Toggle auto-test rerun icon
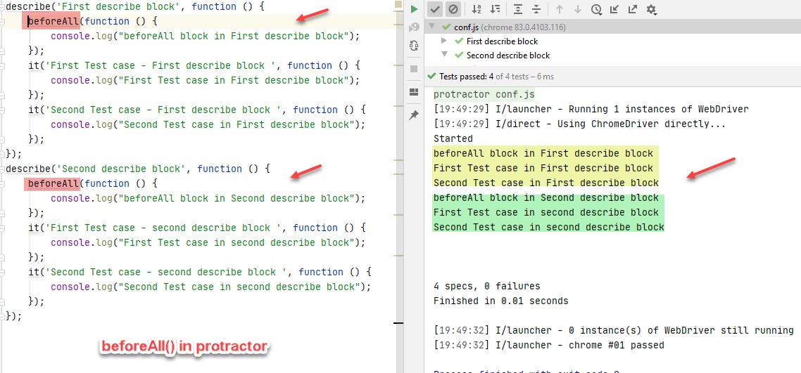801x373 pixels. pos(415,46)
